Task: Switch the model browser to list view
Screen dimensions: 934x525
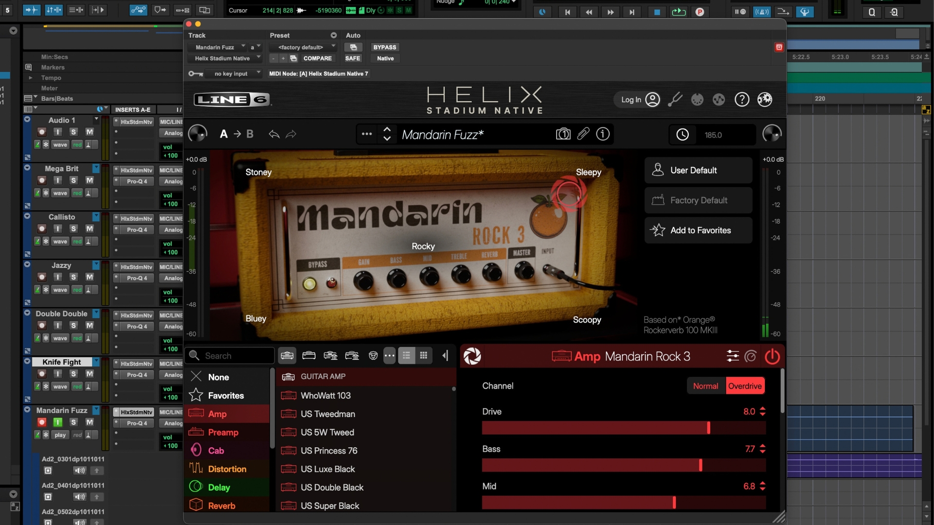Action: (x=406, y=356)
